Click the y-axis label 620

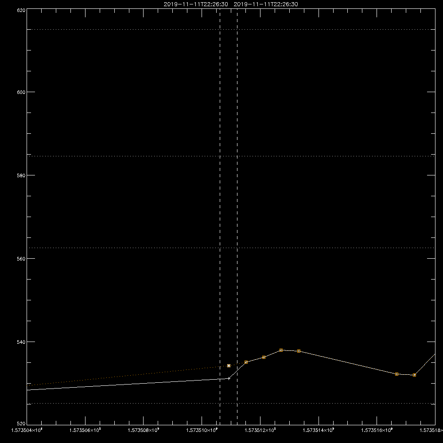pyautogui.click(x=21, y=11)
